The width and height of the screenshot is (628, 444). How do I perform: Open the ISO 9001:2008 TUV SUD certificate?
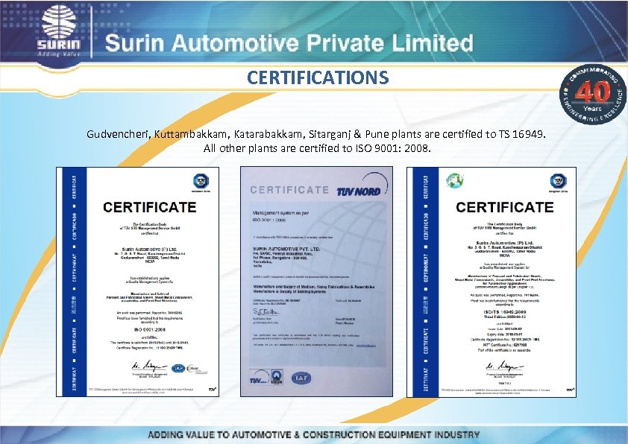pyautogui.click(x=138, y=282)
